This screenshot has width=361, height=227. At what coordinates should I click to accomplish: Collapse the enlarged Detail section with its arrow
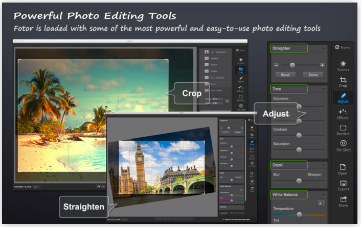324,165
